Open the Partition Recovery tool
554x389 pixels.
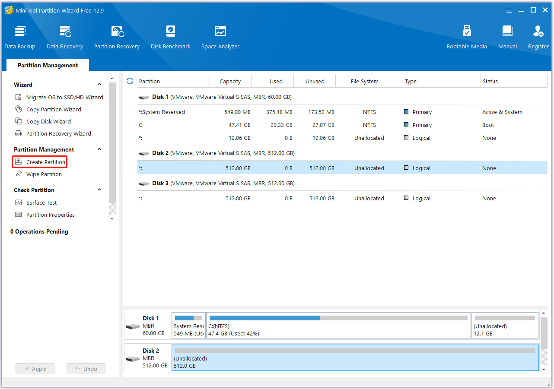pyautogui.click(x=117, y=38)
